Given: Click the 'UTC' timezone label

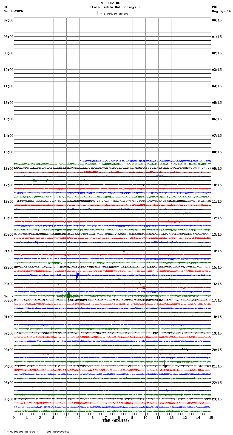Looking at the screenshot, I should (7, 7).
